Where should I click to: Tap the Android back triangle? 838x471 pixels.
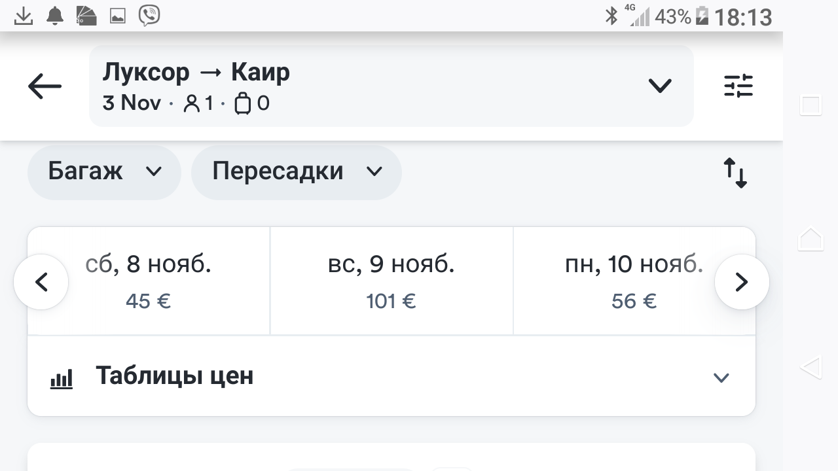(811, 367)
